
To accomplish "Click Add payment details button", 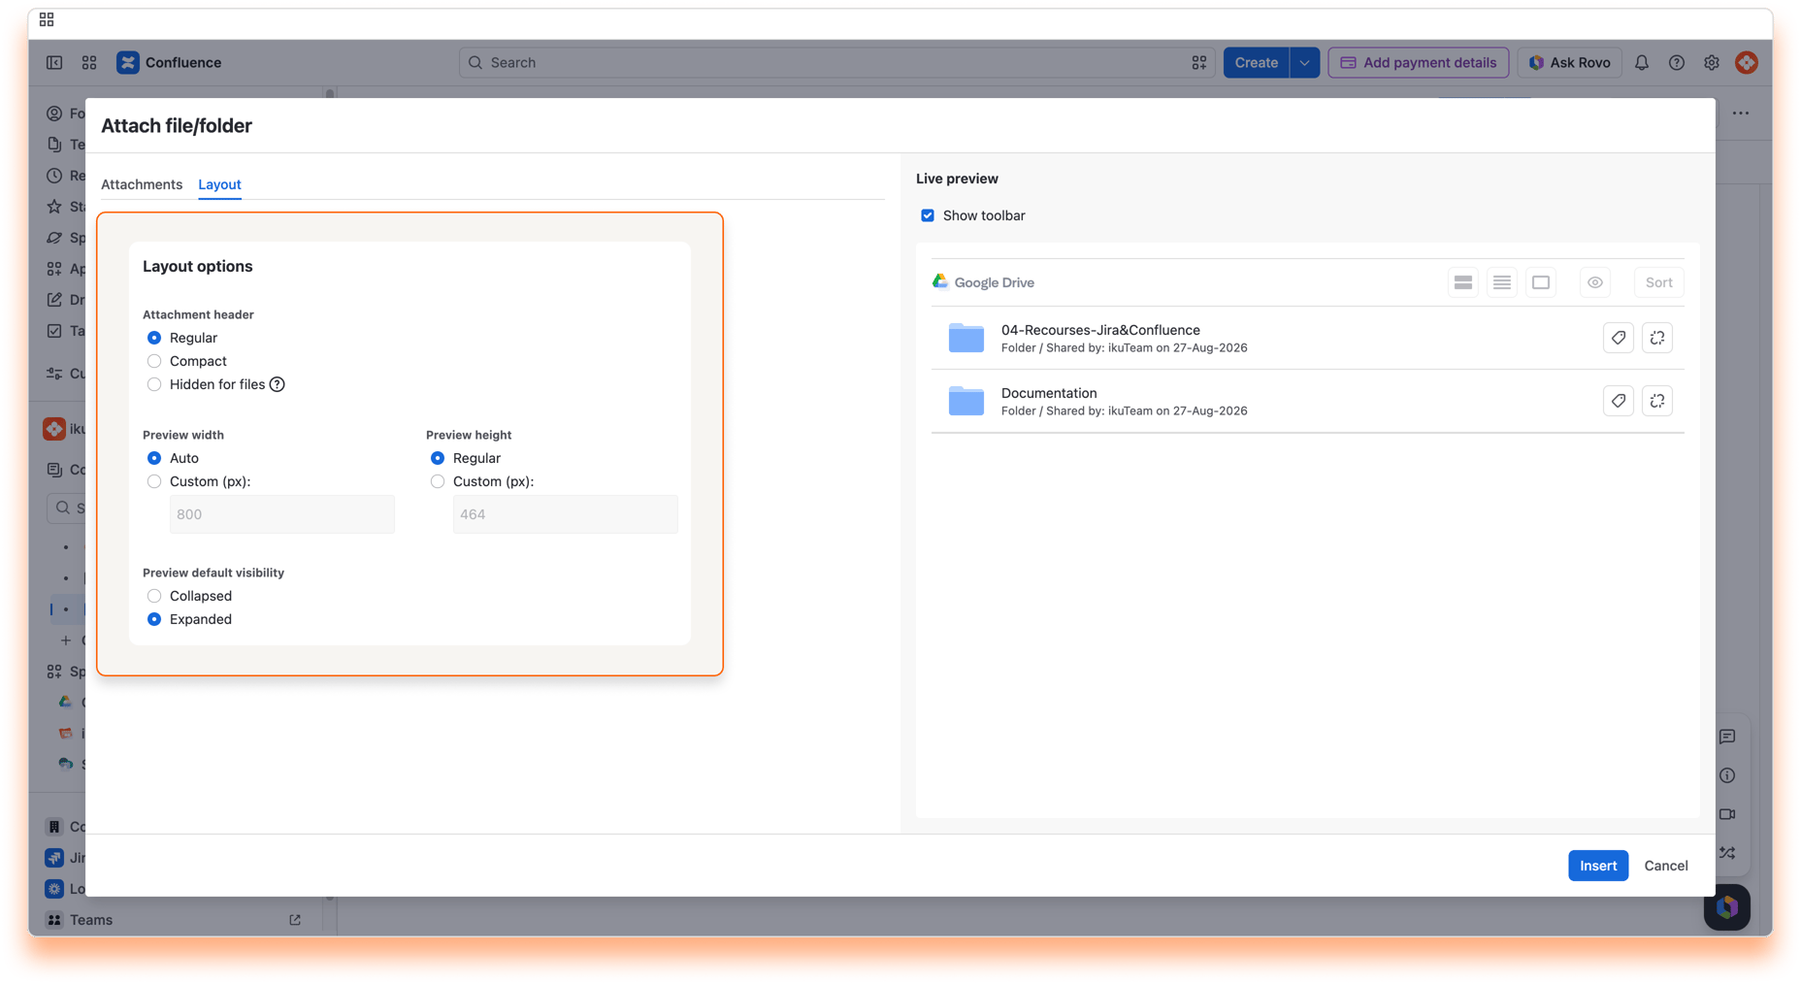I will click(x=1419, y=62).
